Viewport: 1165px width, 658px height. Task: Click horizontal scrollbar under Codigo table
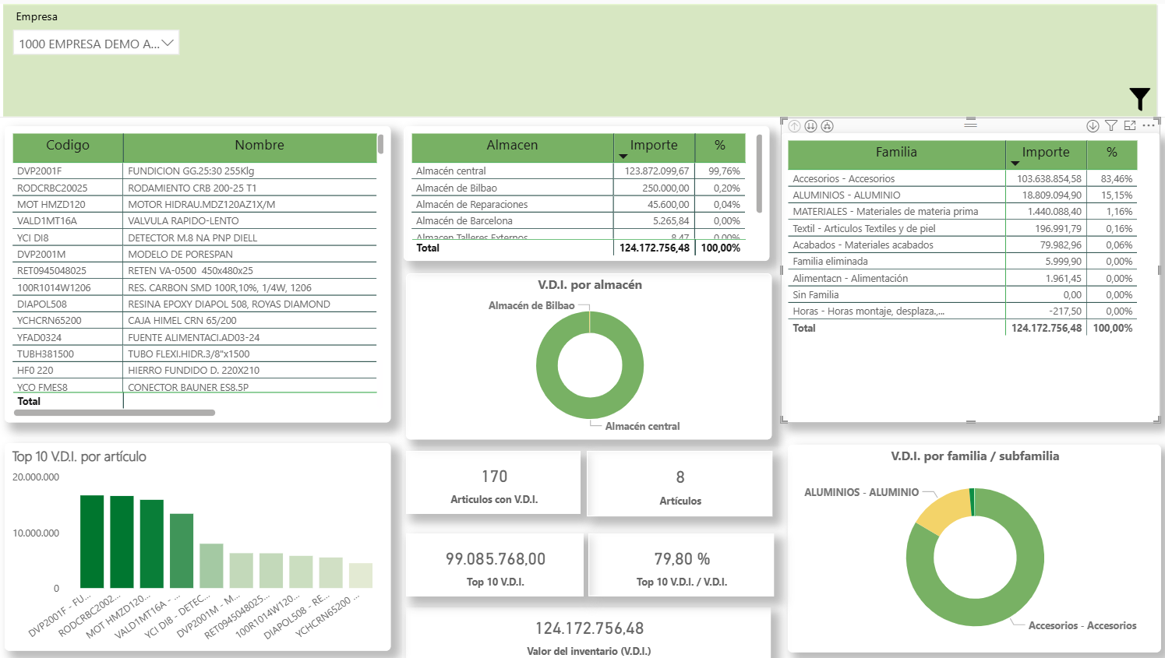115,413
